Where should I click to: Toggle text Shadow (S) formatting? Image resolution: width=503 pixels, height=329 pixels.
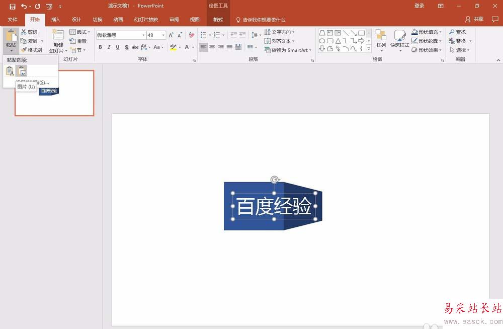click(x=127, y=47)
